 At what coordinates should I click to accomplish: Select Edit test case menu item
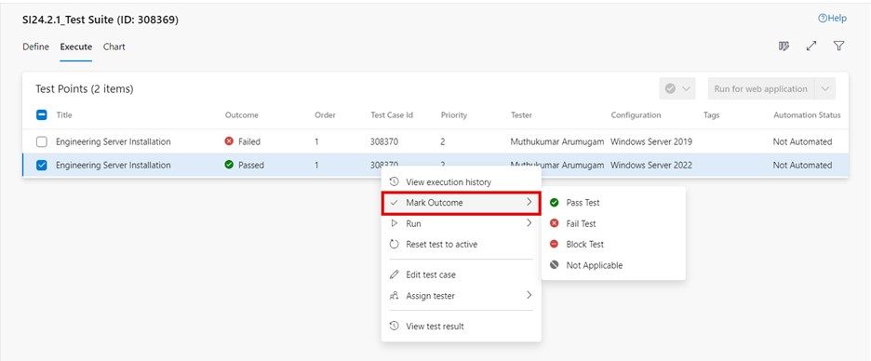pyautogui.click(x=461, y=274)
